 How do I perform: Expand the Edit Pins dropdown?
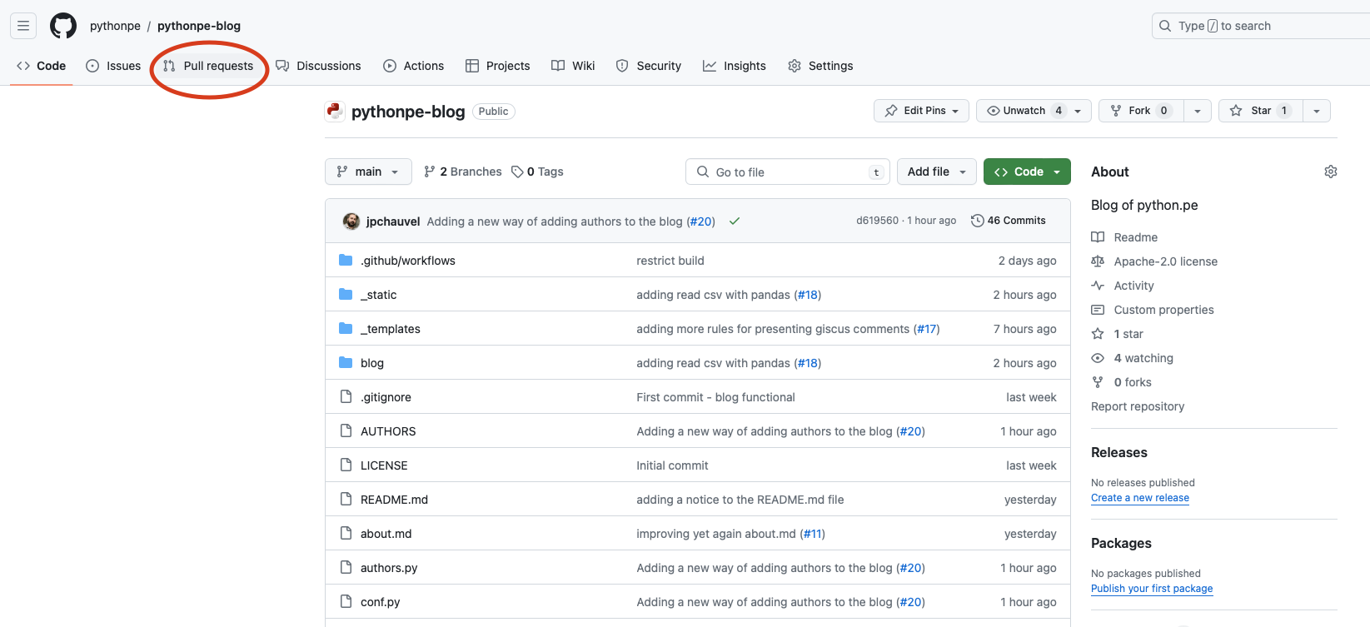921,111
